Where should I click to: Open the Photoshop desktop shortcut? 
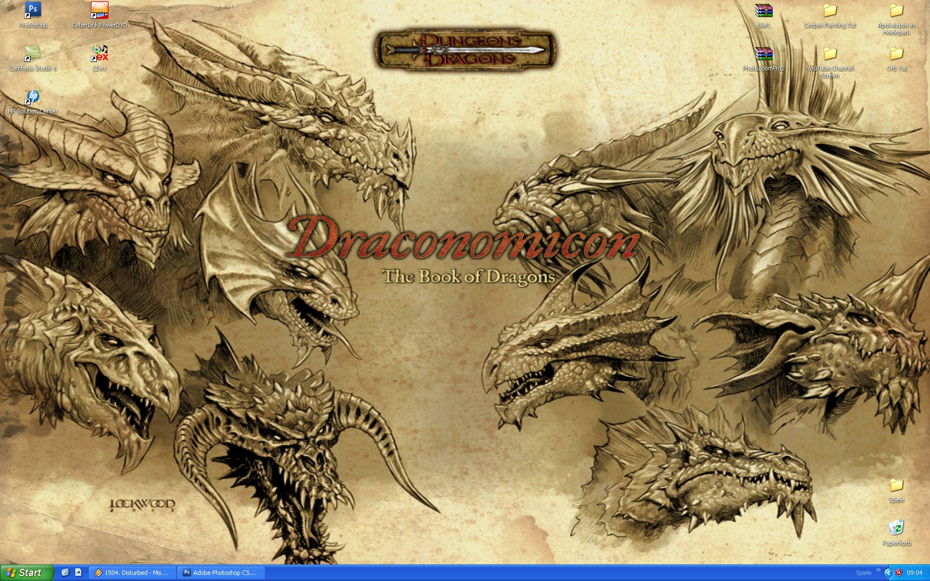[33, 15]
